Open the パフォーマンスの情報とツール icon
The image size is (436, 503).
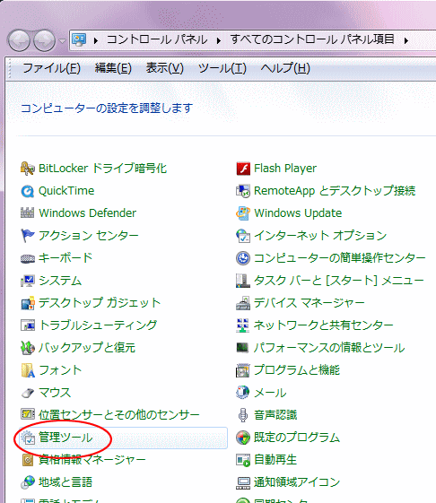(243, 348)
